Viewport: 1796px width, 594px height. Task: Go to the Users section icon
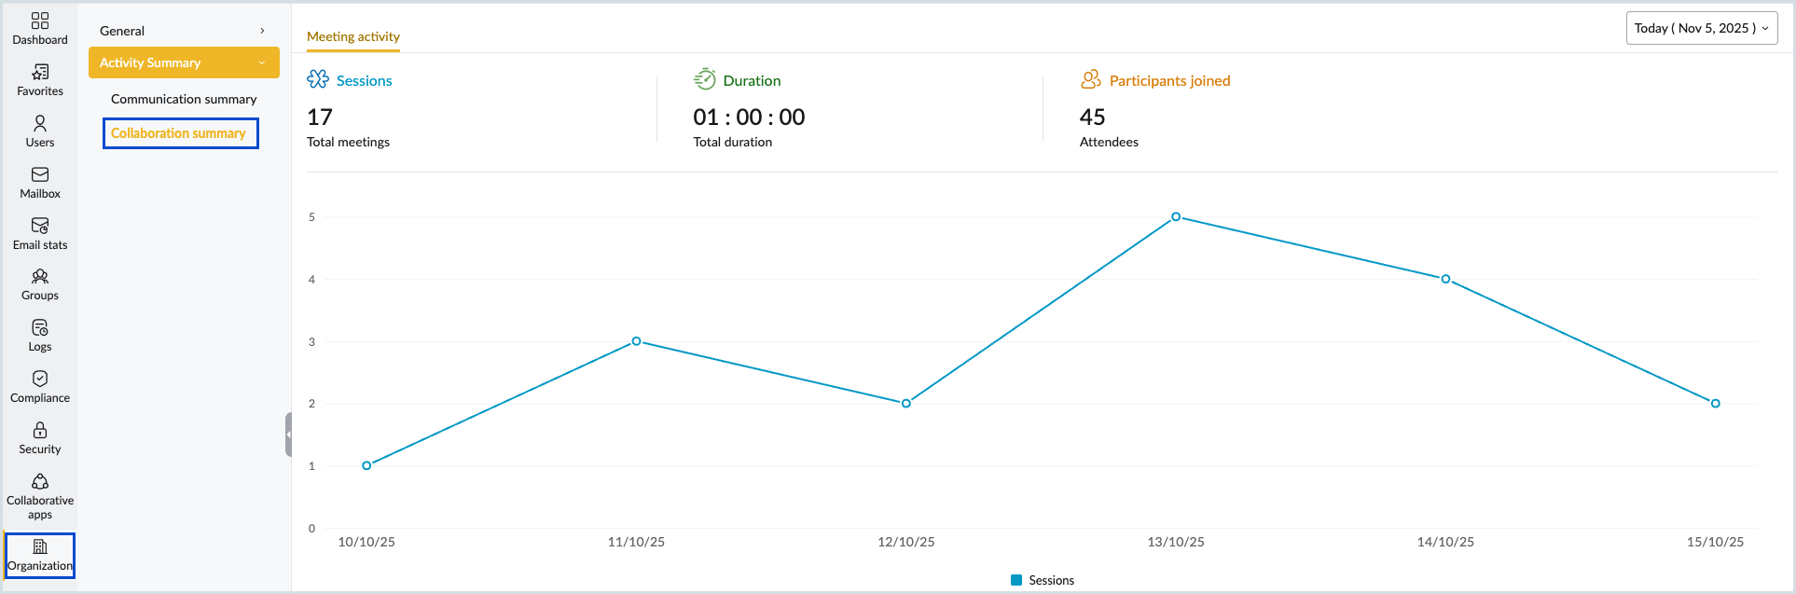[x=40, y=124]
